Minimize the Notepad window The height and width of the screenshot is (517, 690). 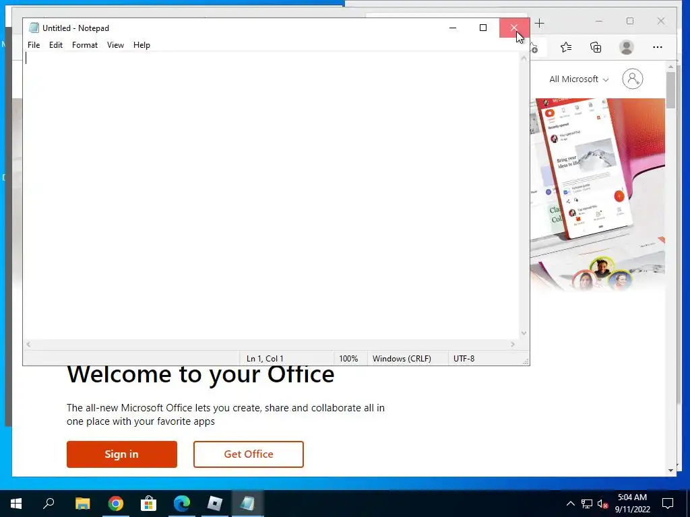(453, 28)
